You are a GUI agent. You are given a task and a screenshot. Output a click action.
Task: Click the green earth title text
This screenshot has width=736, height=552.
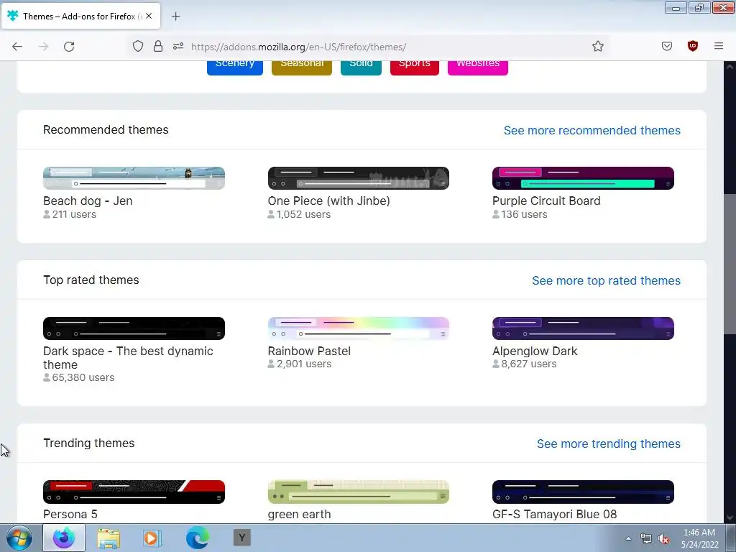tap(299, 515)
